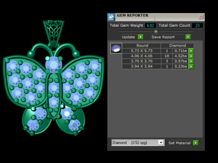Close the Gem Reporter panel

[x=201, y=17]
